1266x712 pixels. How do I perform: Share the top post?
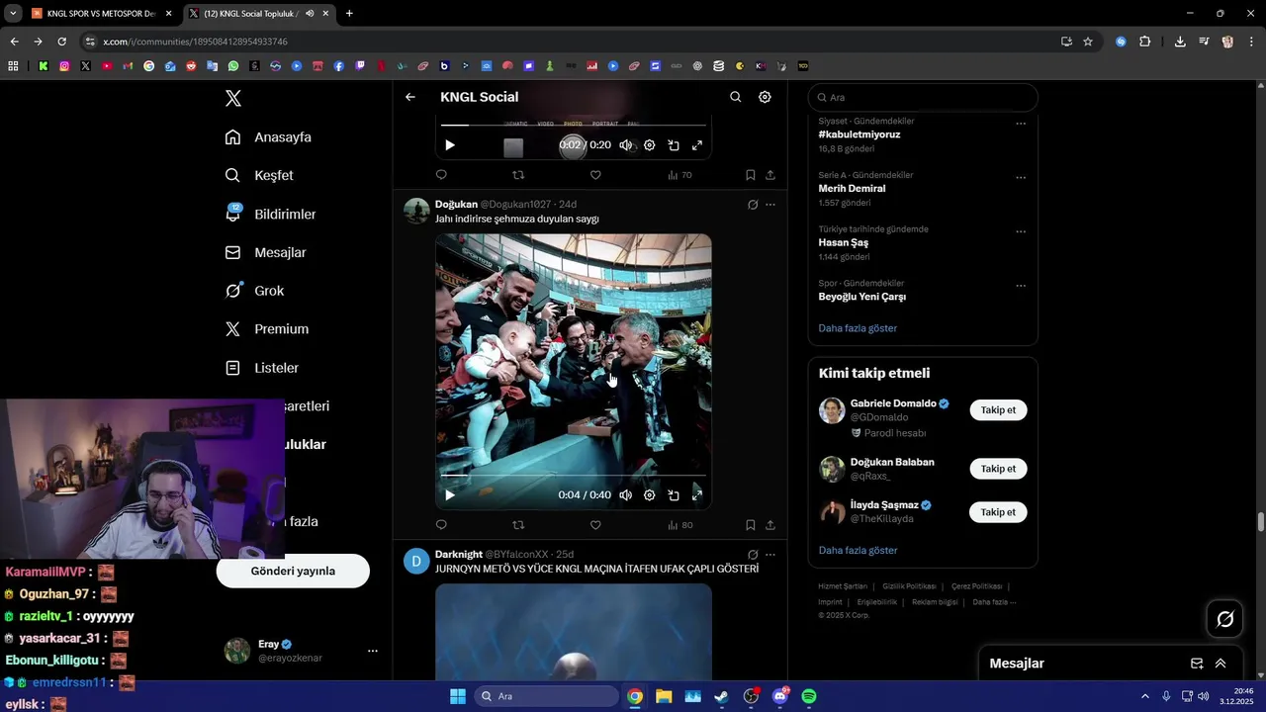click(770, 175)
